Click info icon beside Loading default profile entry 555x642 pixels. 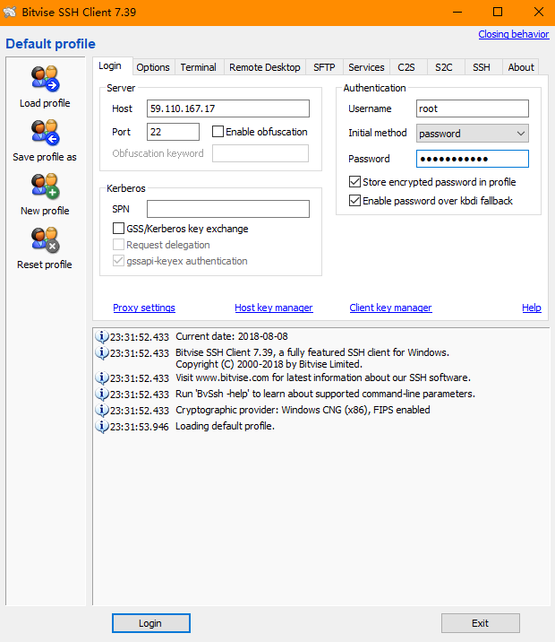pos(102,426)
